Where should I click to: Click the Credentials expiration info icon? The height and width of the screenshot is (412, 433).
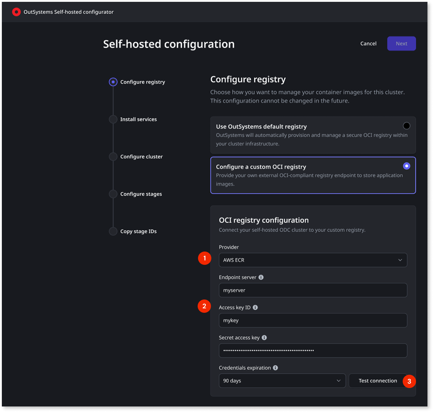coord(275,368)
